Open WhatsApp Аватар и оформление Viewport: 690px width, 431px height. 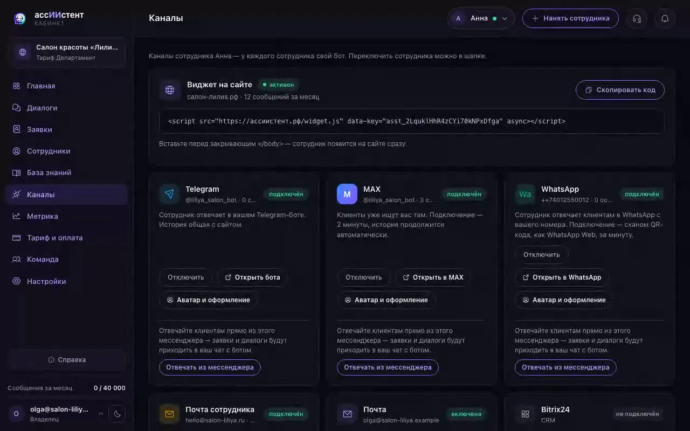(x=564, y=300)
